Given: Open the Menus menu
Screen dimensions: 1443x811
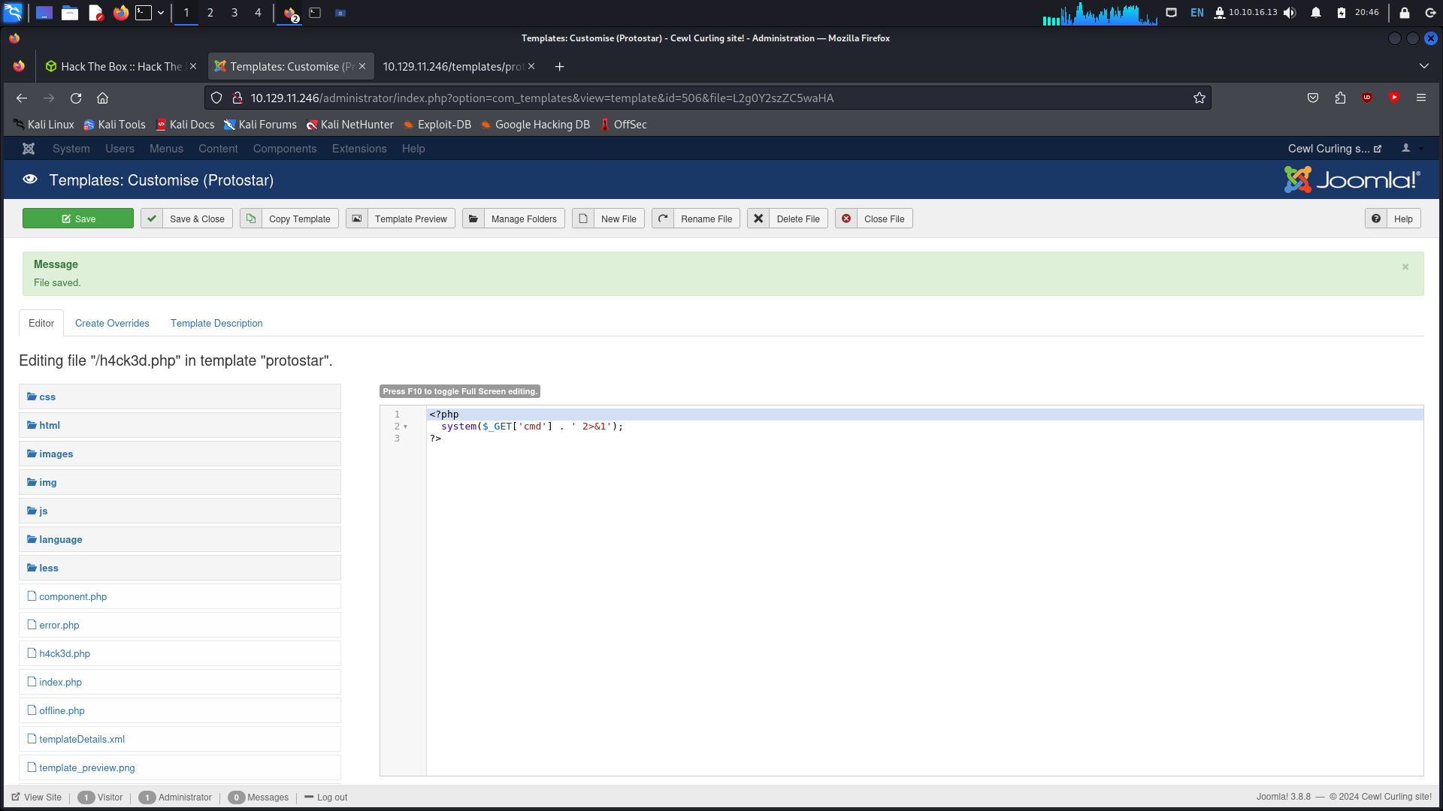Looking at the screenshot, I should tap(166, 149).
